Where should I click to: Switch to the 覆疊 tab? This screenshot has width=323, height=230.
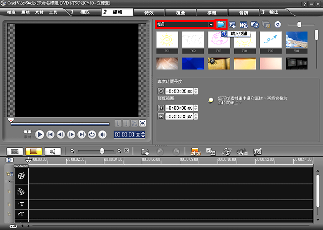(x=181, y=13)
